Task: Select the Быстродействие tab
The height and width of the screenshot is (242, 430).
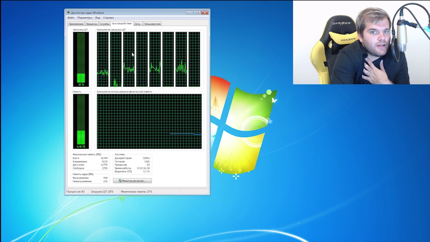Action: point(122,24)
